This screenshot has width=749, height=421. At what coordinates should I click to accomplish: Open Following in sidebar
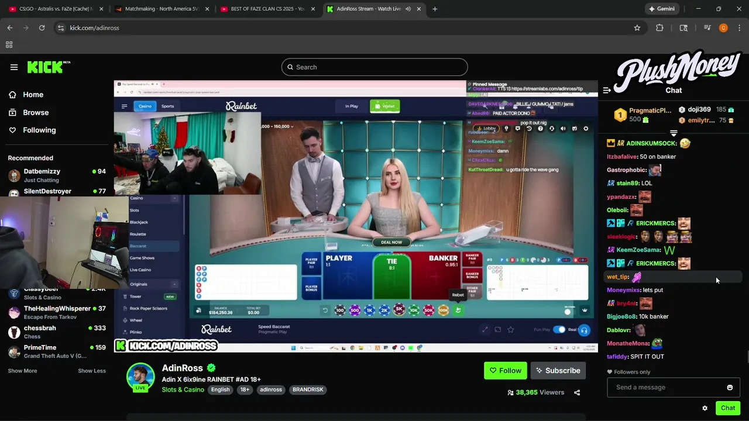point(39,130)
